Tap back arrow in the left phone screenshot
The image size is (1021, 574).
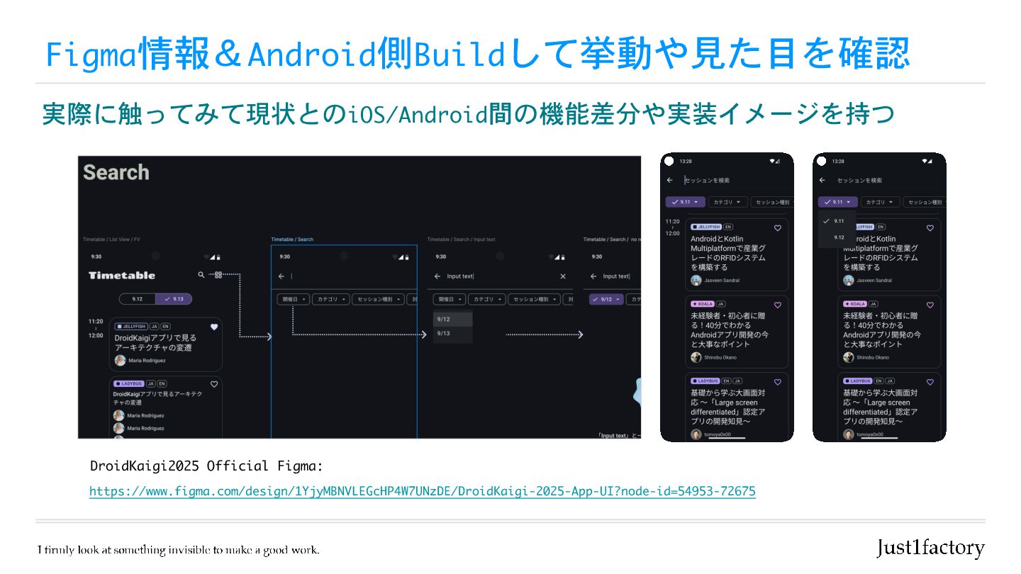pyautogui.click(x=670, y=180)
